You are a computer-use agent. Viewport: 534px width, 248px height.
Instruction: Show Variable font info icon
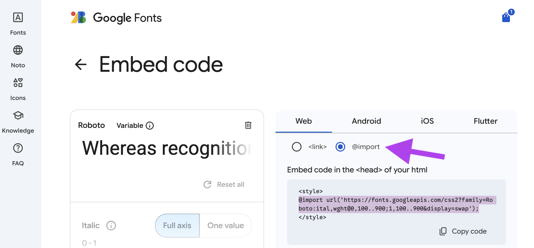tap(150, 126)
